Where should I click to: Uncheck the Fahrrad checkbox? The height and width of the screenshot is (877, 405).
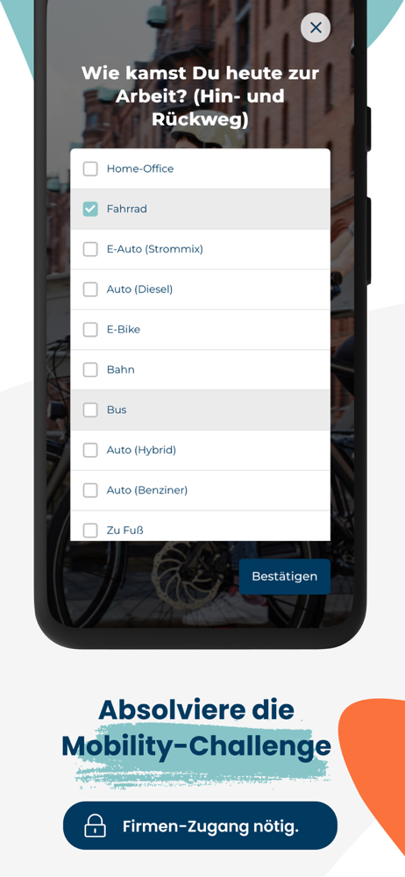coord(90,210)
